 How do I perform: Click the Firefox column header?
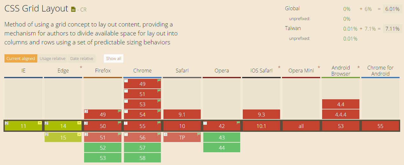coord(103,71)
